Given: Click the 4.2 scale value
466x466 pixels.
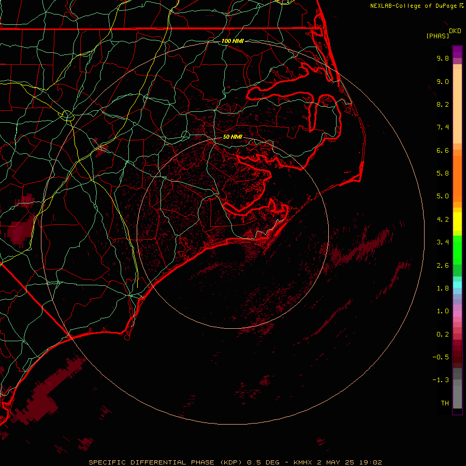Looking at the screenshot, I should click(443, 220).
